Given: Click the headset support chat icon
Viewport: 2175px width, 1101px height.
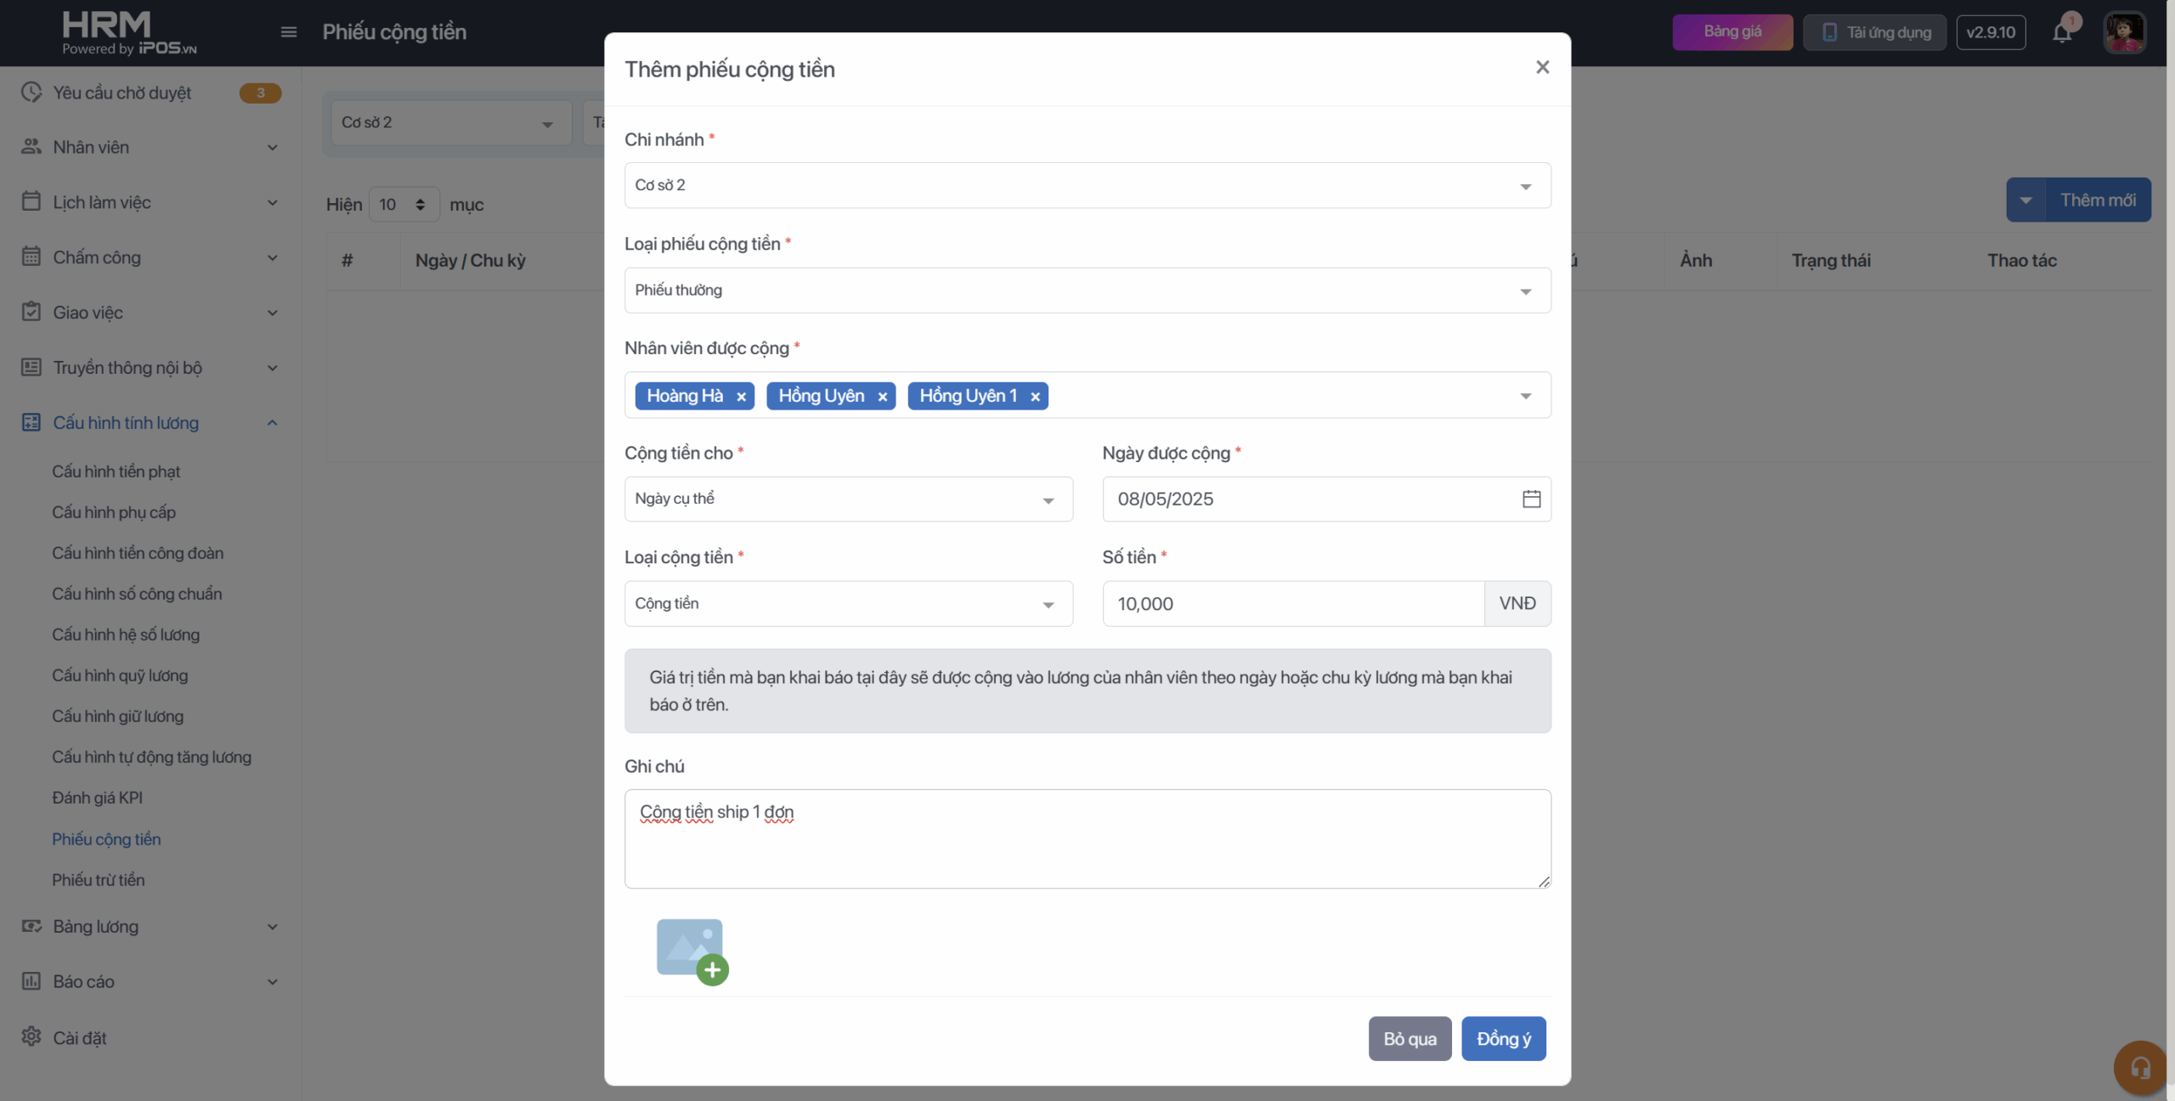Looking at the screenshot, I should [x=2140, y=1067].
